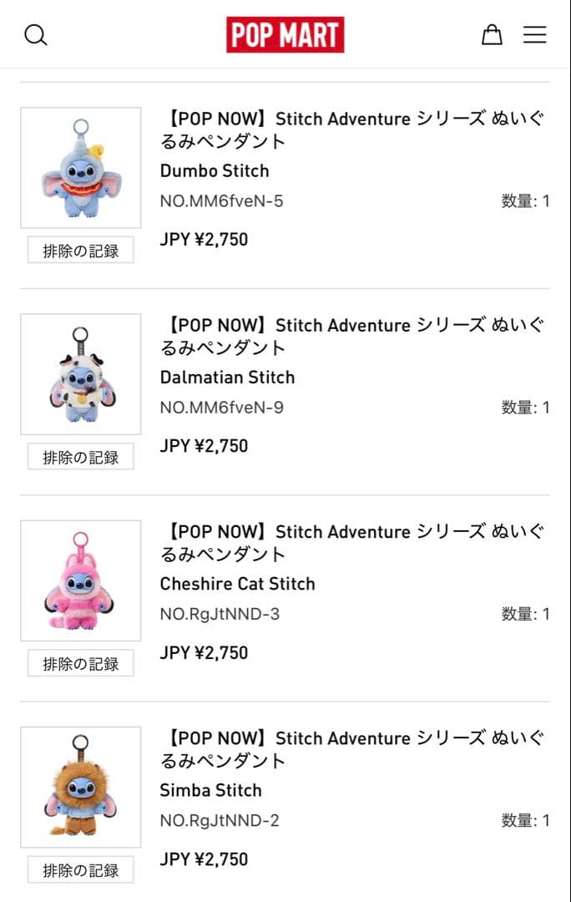Image resolution: width=571 pixels, height=902 pixels.
Task: Click the POP MART logo
Action: pyautogui.click(x=285, y=34)
